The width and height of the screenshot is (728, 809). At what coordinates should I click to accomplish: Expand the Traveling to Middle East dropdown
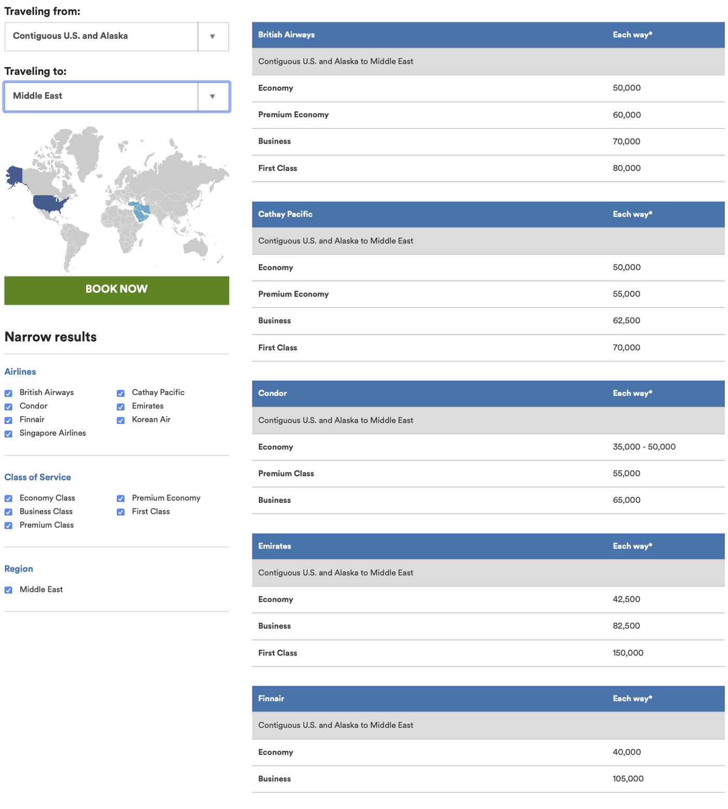[x=212, y=96]
